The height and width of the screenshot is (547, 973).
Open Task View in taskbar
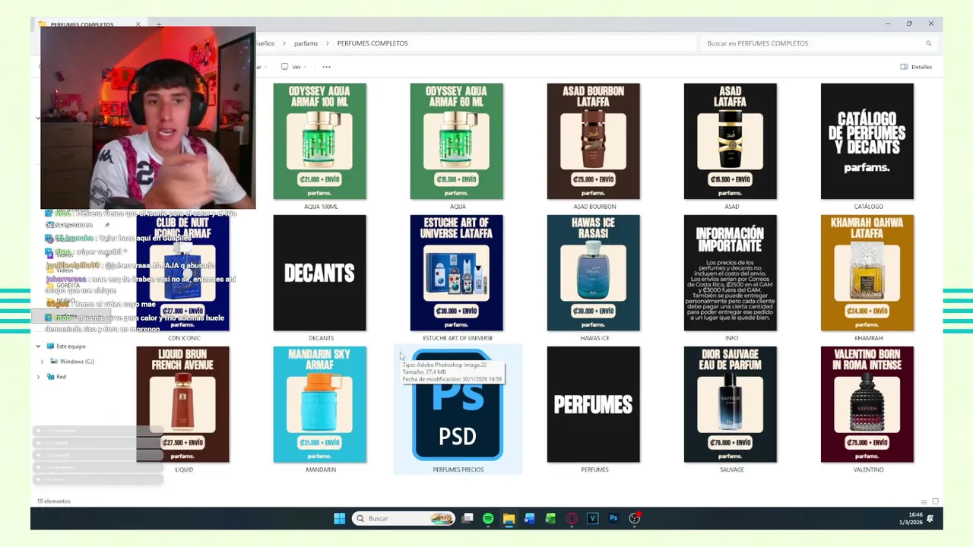(x=467, y=518)
